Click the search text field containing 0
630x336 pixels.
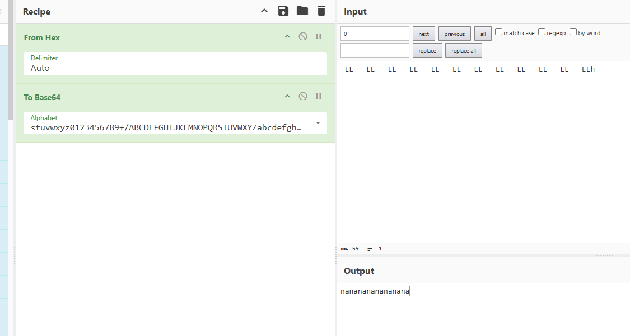375,34
